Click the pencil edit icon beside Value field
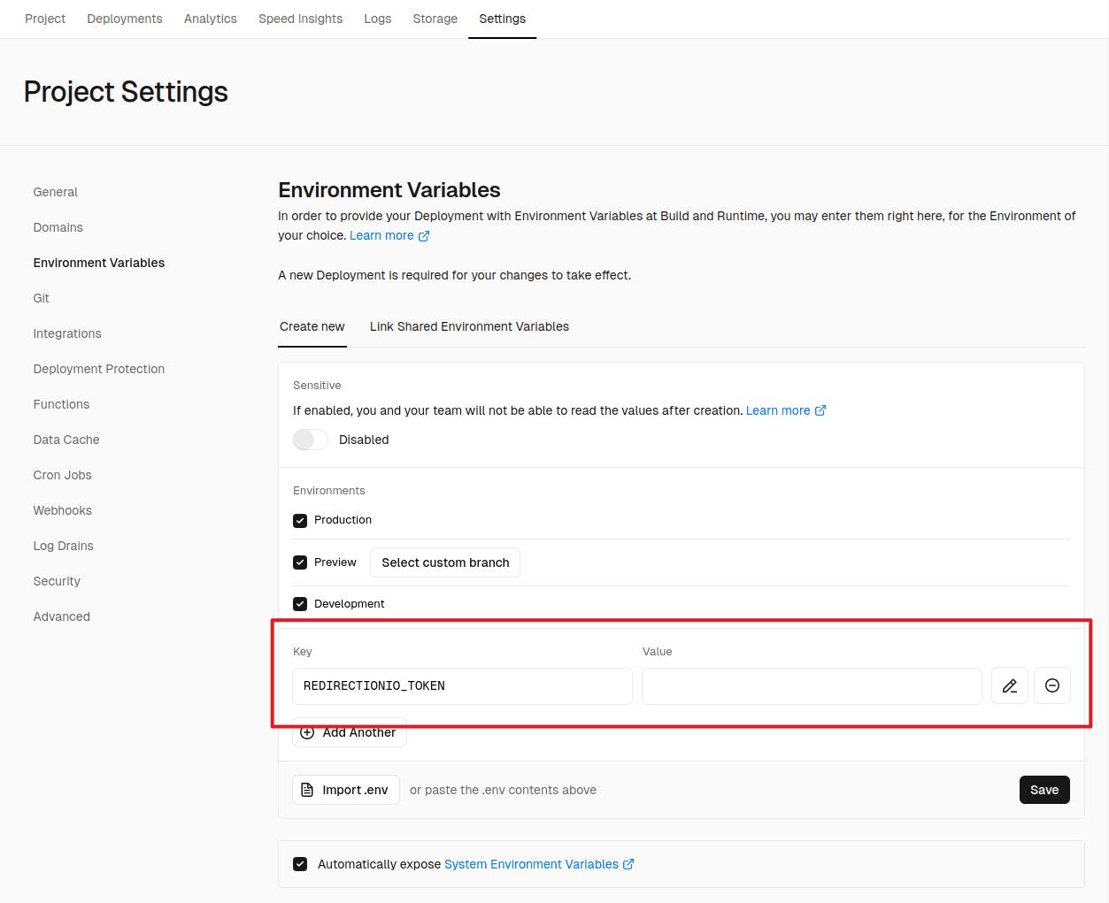The height and width of the screenshot is (903, 1109). point(1009,685)
